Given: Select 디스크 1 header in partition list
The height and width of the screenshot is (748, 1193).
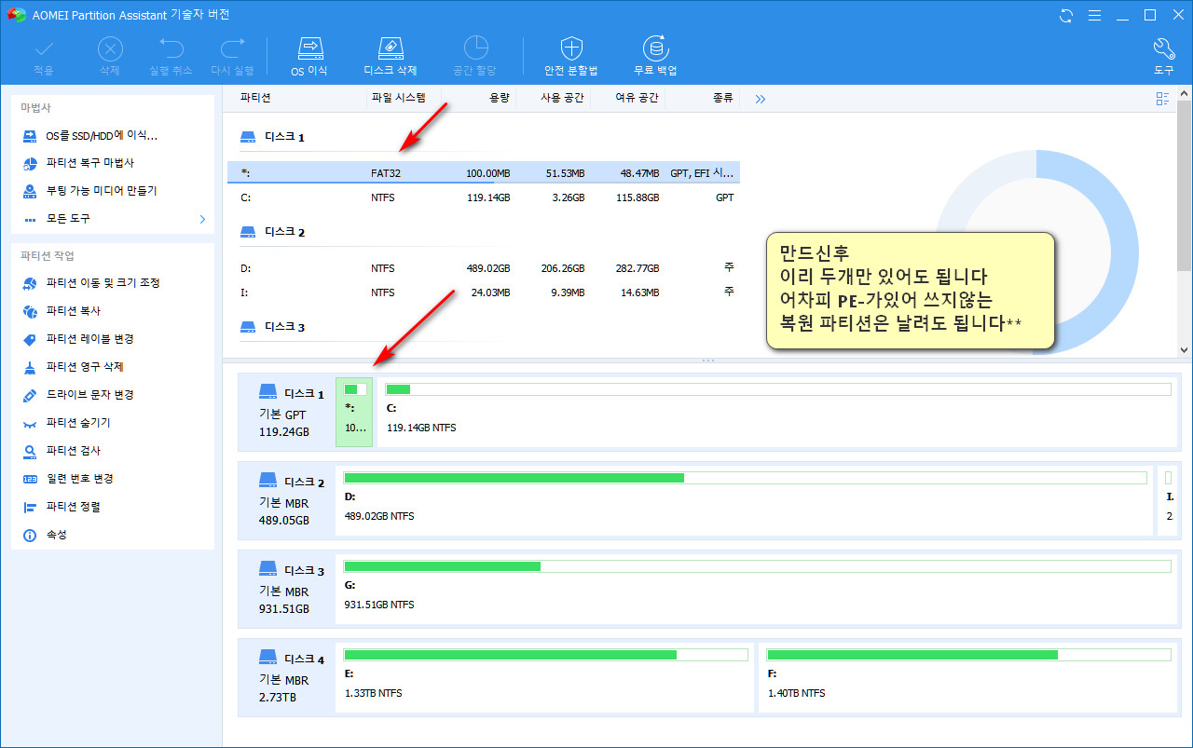Looking at the screenshot, I should (x=272, y=137).
